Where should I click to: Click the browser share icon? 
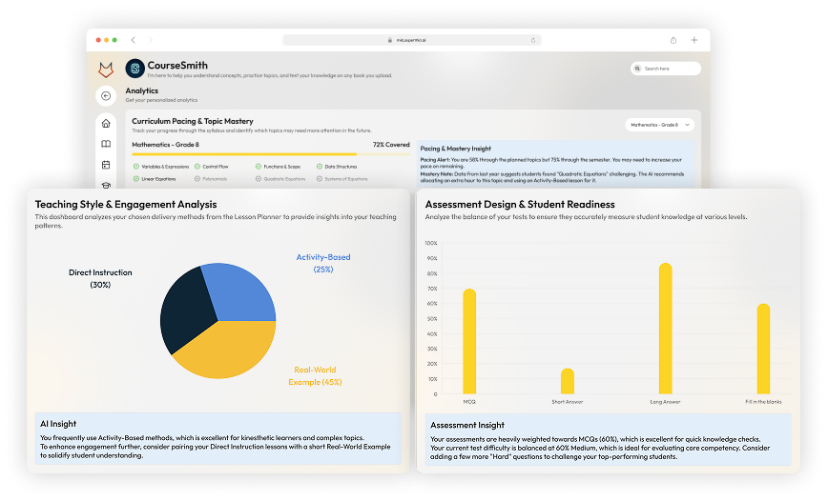coord(673,40)
